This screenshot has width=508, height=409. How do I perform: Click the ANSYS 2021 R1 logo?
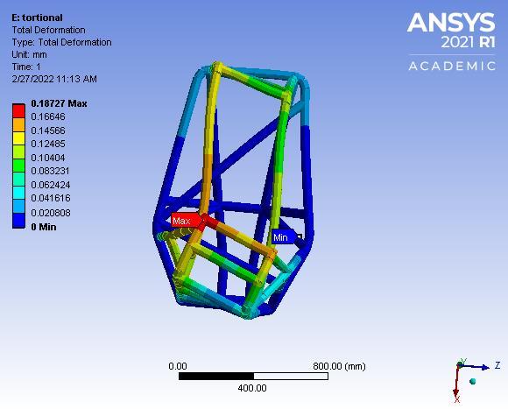[x=451, y=30]
